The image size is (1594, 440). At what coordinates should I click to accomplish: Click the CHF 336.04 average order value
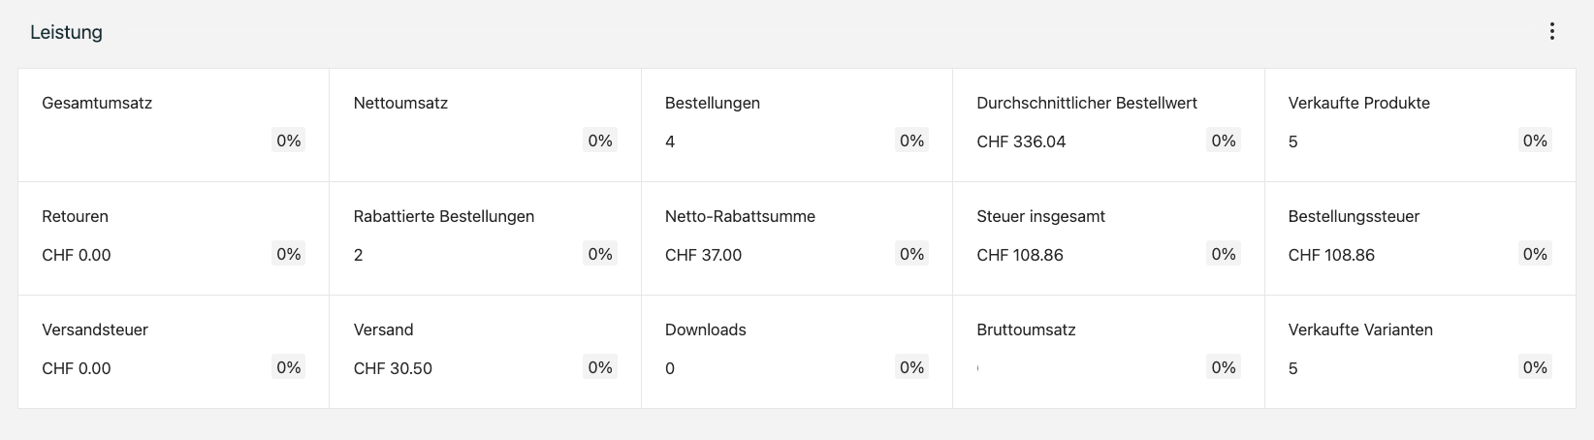[x=1021, y=141]
